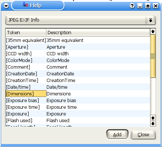Screen dimensions: 162x147
Task: Click the lower scroll up arrow
Action: (153, 118)
